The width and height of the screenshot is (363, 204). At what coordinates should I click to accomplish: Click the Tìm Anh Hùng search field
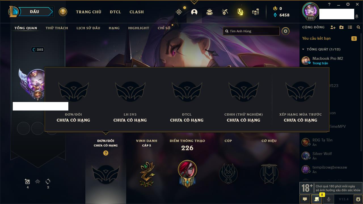[251, 31]
